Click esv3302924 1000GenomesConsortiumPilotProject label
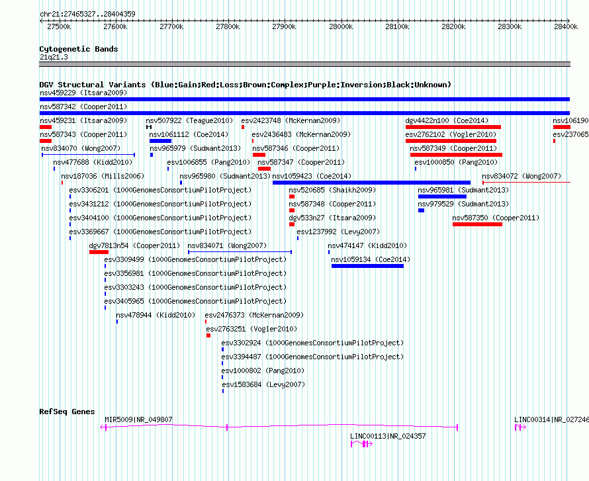This screenshot has width=589, height=481. coord(312,343)
